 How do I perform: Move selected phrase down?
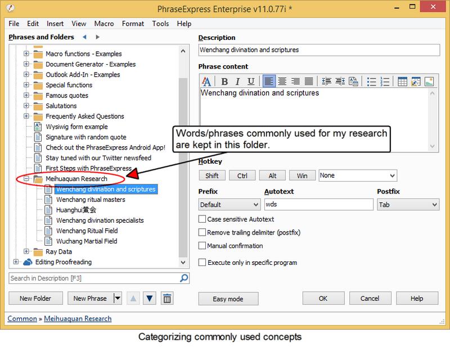coord(150,299)
